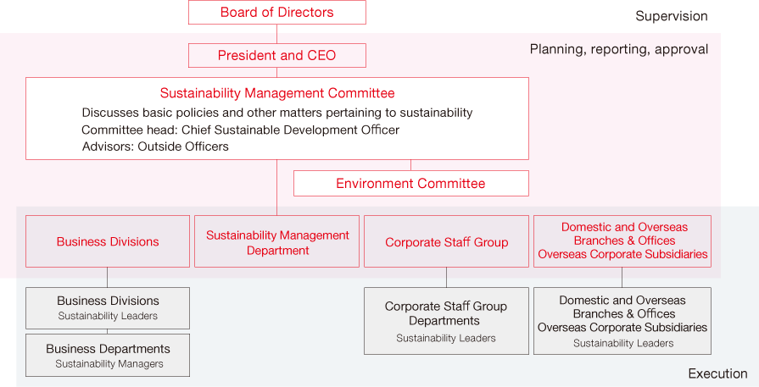Select the Environment Committee box
759x387 pixels.
pos(411,183)
